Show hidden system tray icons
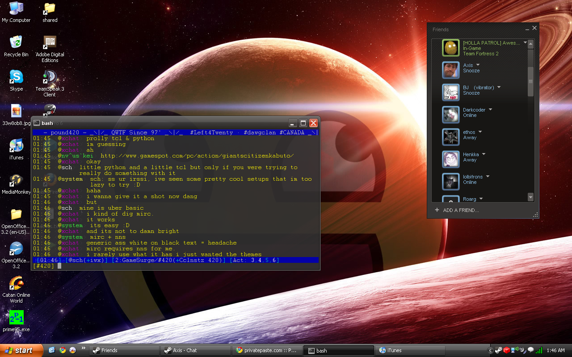572x357 pixels. point(491,350)
